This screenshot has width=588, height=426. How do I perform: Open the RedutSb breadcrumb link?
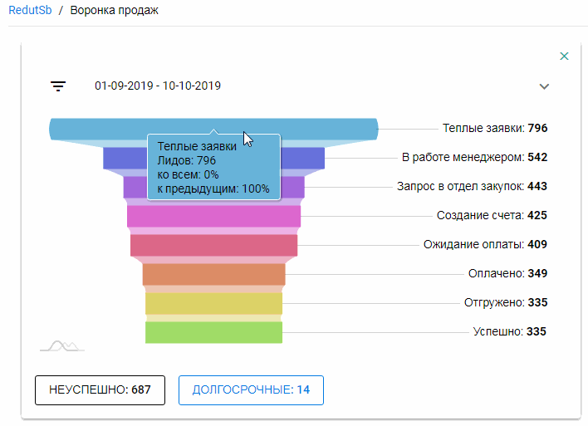pos(30,10)
